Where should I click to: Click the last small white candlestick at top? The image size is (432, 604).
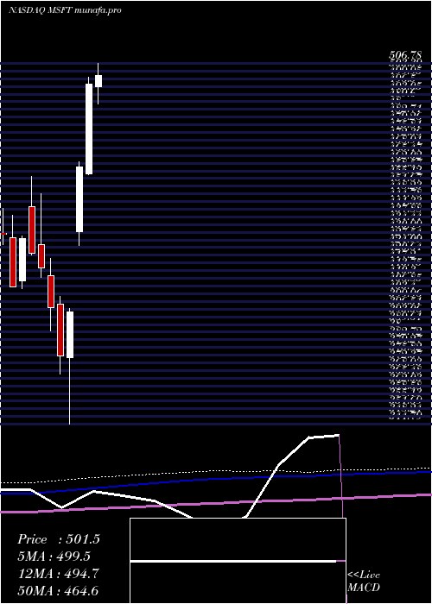(x=98, y=81)
